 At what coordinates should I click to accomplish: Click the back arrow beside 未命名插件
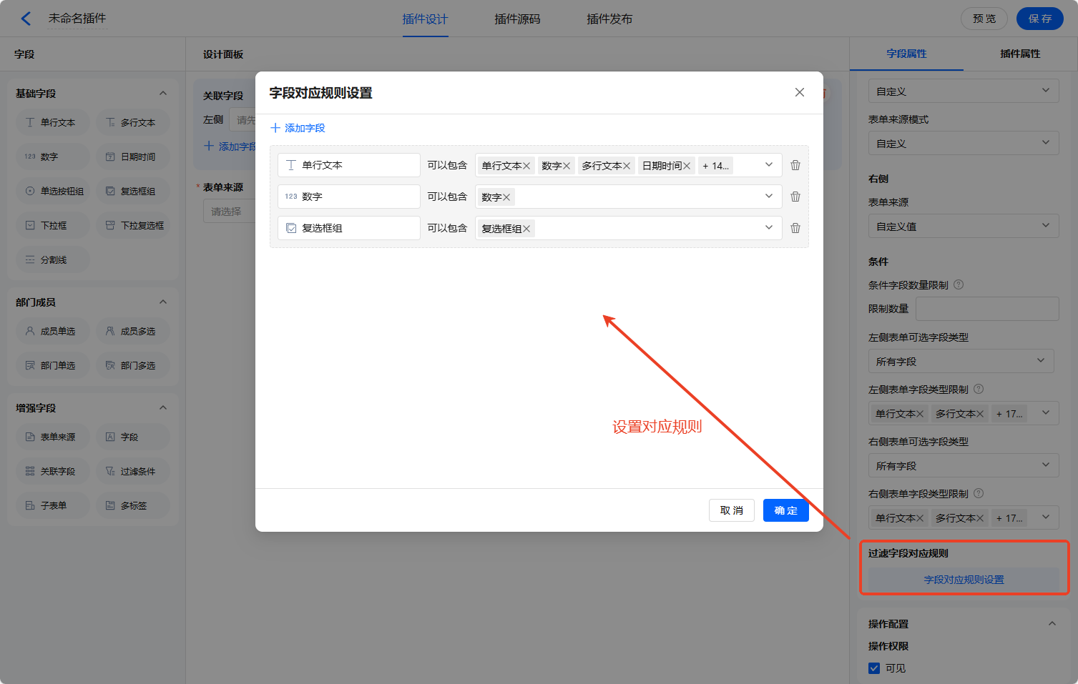(26, 19)
